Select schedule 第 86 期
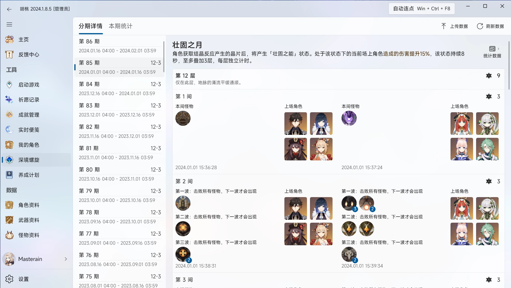The width and height of the screenshot is (511, 288). pos(119,46)
